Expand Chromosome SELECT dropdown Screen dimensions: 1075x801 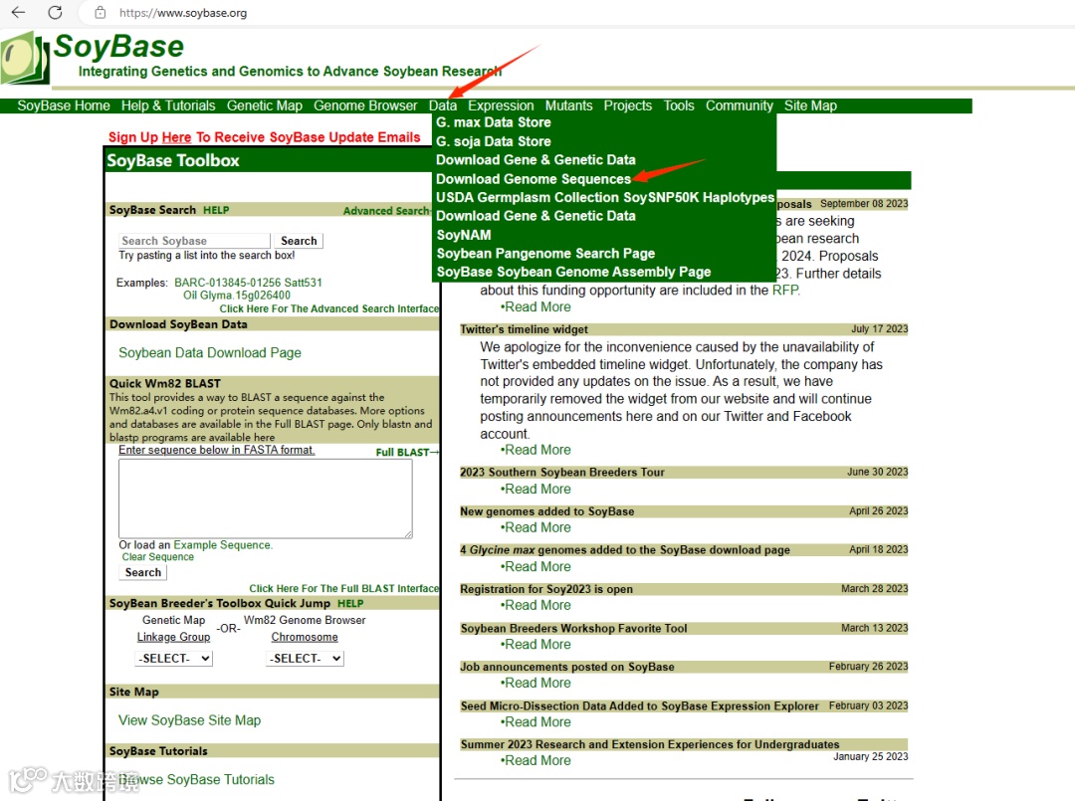coord(305,659)
